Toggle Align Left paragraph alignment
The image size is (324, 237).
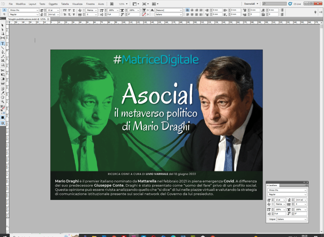[x=188, y=10]
